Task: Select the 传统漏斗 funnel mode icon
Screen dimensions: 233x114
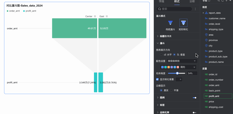Action: pos(170,23)
